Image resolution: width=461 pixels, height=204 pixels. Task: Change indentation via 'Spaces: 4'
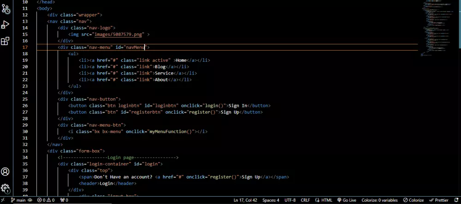point(271,200)
